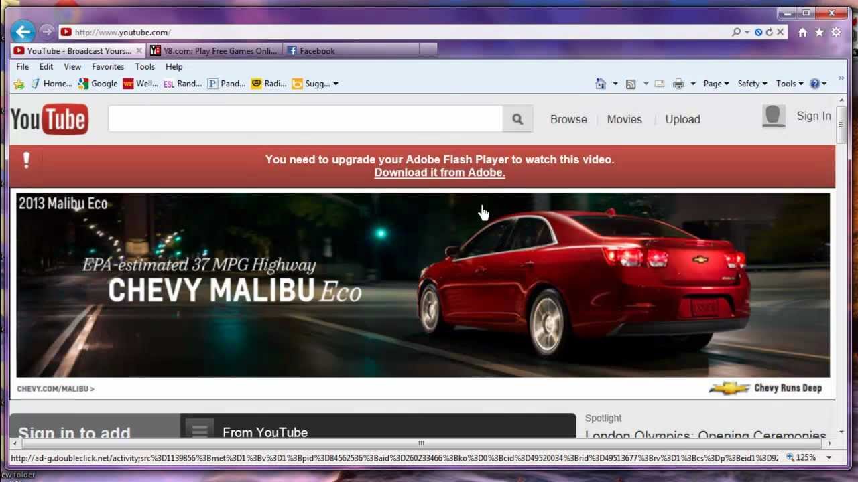Expand the command bar Home dropdown arrow
The height and width of the screenshot is (482, 858).
[615, 84]
